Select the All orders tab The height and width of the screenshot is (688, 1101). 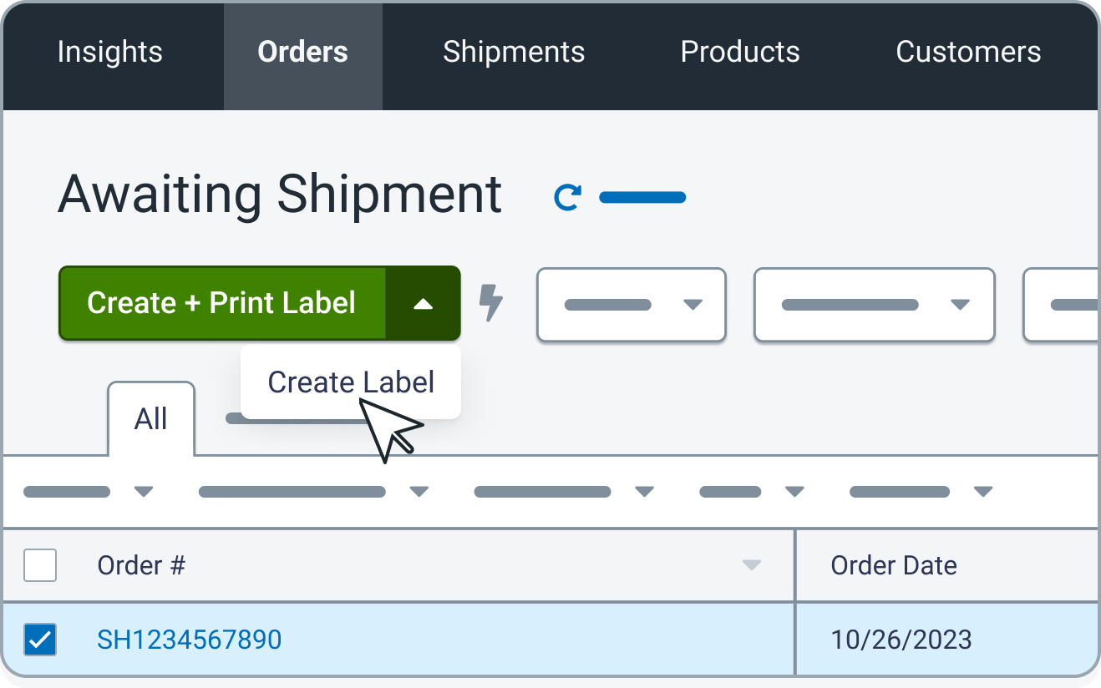click(151, 420)
